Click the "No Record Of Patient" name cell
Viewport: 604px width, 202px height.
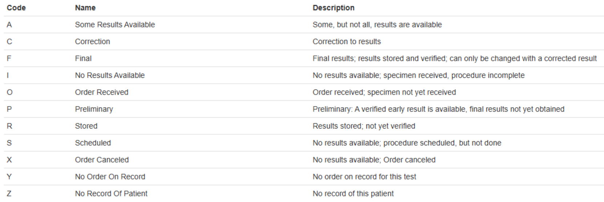(x=111, y=194)
